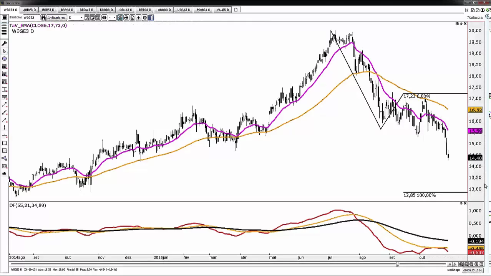Click the time scroll slider handle
This screenshot has width=491, height=276.
(398, 264)
